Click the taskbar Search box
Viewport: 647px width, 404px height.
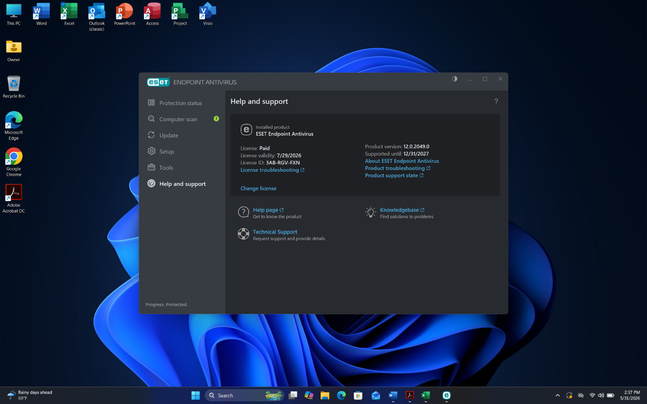point(245,396)
